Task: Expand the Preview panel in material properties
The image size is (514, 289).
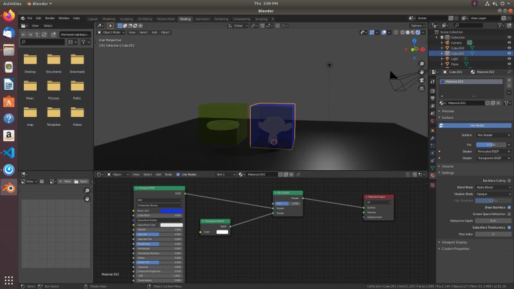Action: point(447,111)
